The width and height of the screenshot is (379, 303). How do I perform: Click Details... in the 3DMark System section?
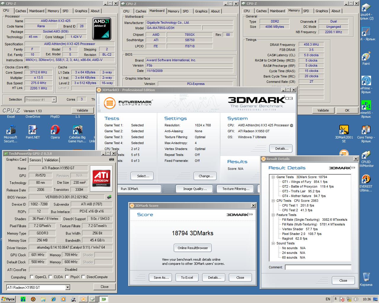[x=282, y=149]
